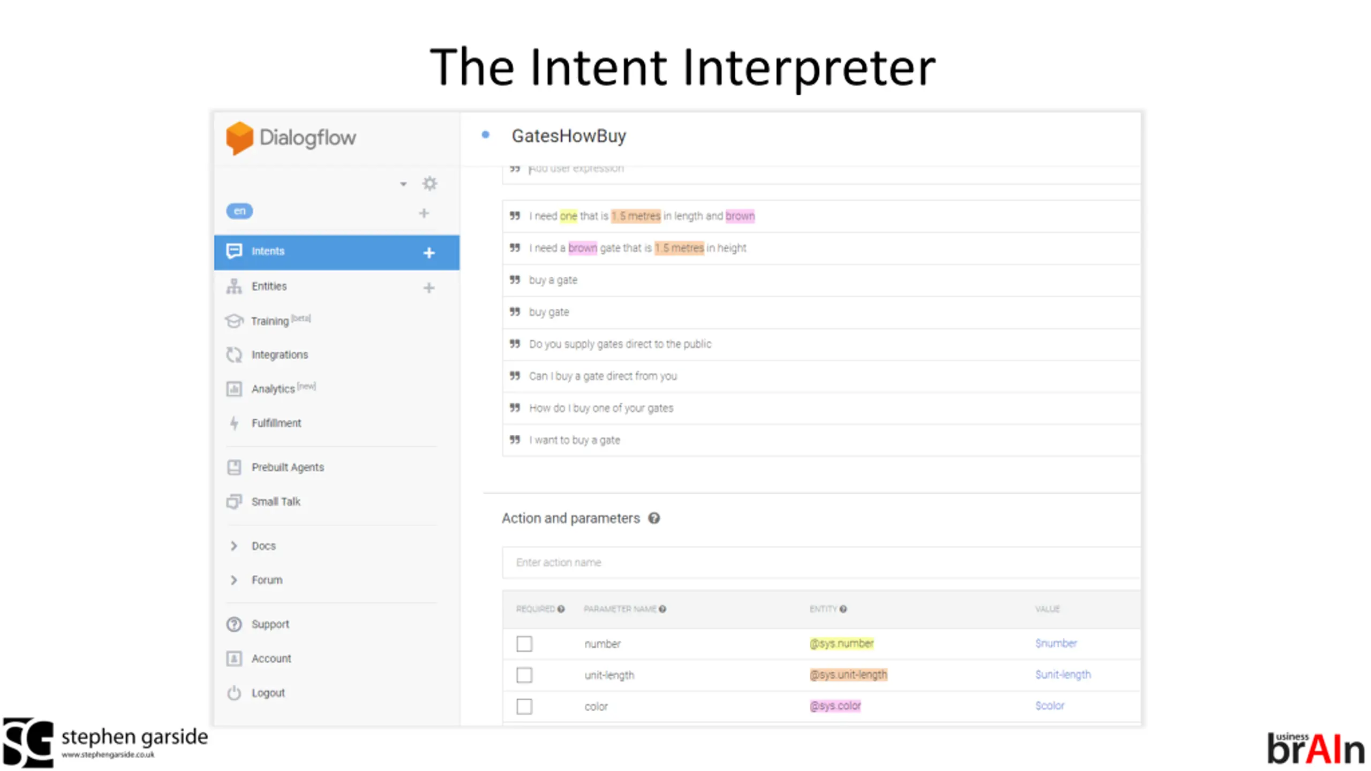This screenshot has height=771, width=1371.
Task: Click the Integrations cycle icon
Action: pos(234,355)
